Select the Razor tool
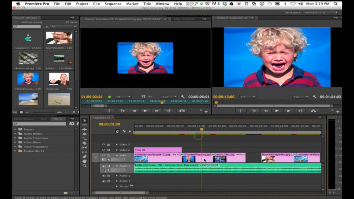 (x=85, y=143)
